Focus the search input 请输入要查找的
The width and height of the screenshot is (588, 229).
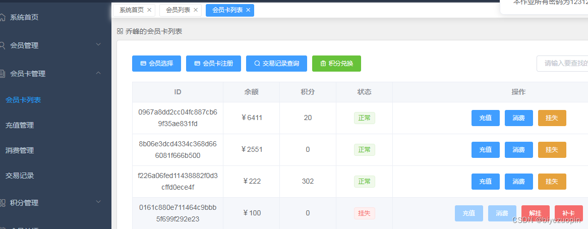(562, 64)
